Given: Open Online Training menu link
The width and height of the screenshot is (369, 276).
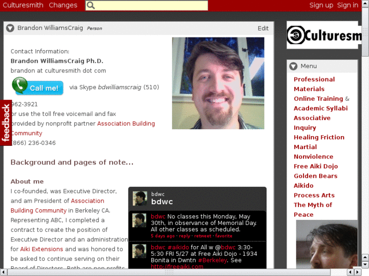Looking at the screenshot, I should pos(318,99).
